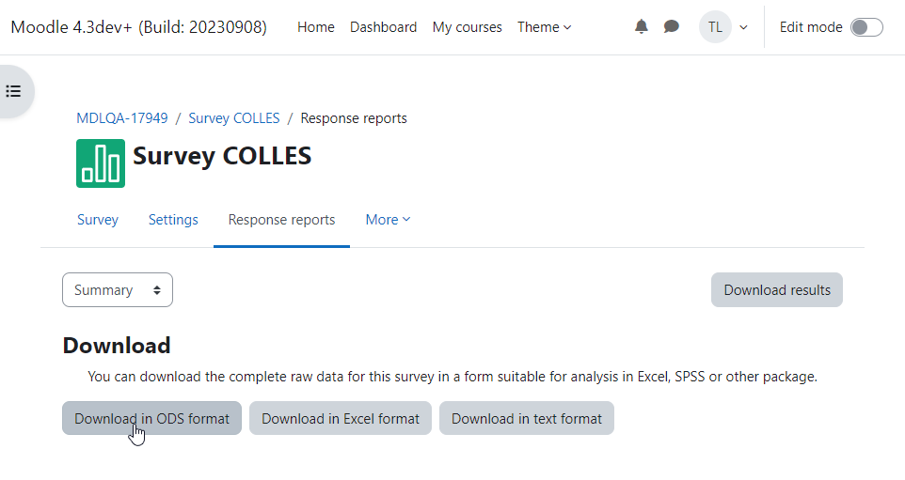Expand the More tab menu
Image resolution: width=905 pixels, height=480 pixels.
coord(388,220)
